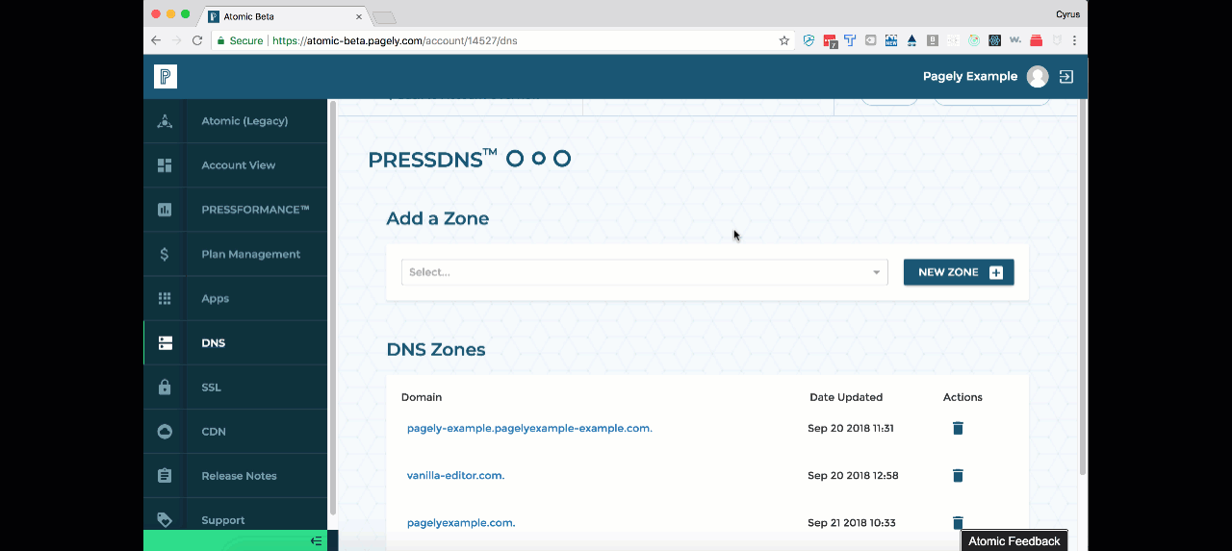Click the CDN cloud icon
The height and width of the screenshot is (551, 1232).
(x=165, y=432)
